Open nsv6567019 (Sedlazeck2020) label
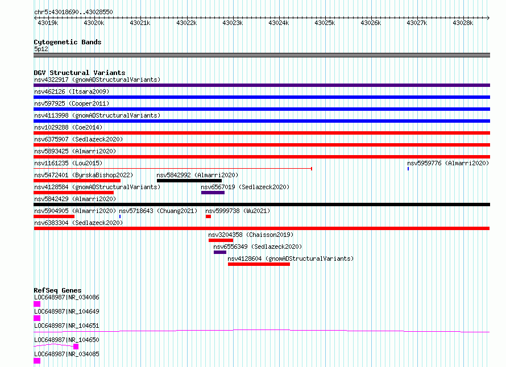The width and height of the screenshot is (506, 367). pyautogui.click(x=245, y=187)
